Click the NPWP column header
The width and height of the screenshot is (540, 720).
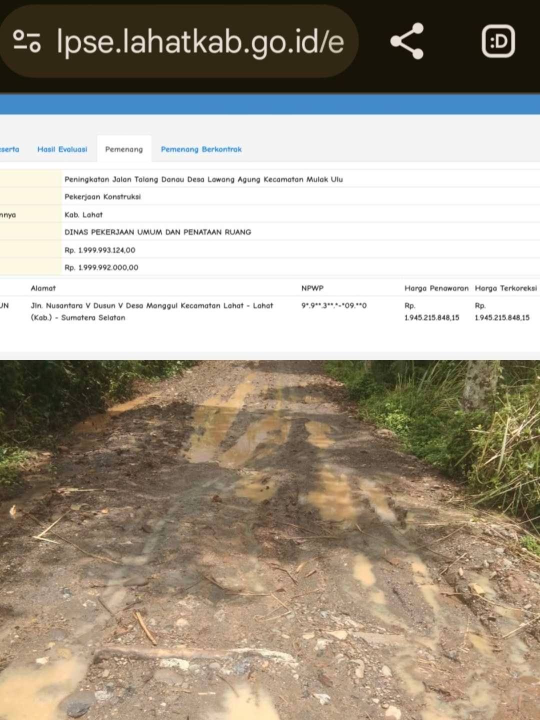[312, 288]
